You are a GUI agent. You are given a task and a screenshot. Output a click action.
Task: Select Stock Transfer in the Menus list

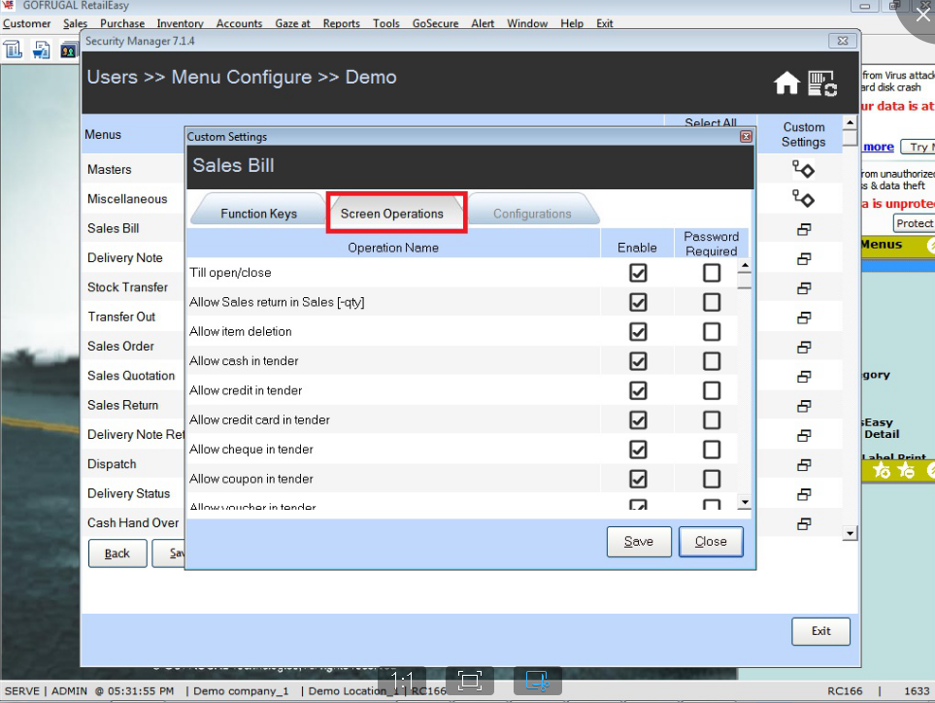[127, 287]
